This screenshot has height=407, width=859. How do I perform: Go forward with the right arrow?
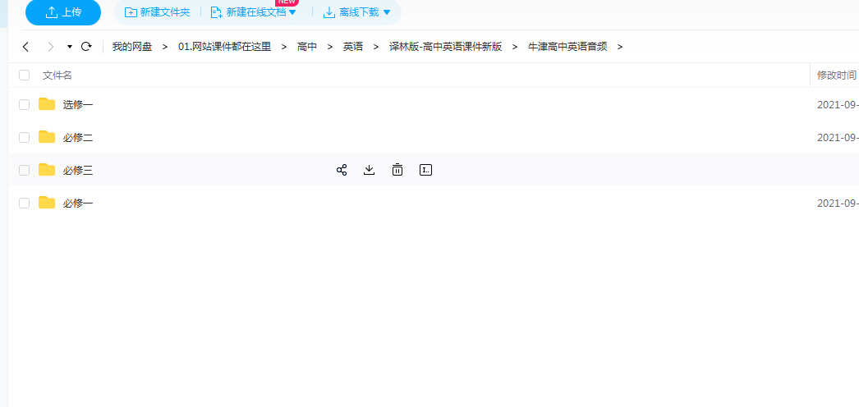51,47
